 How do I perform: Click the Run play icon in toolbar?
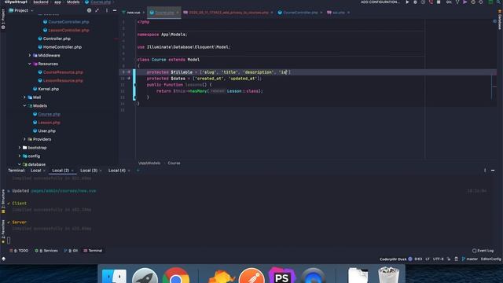pyautogui.click(x=407, y=2)
